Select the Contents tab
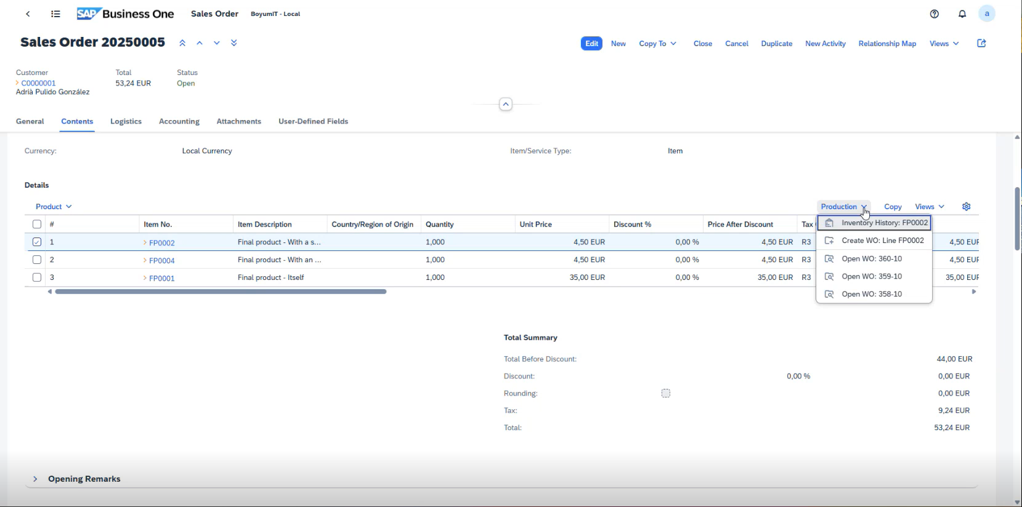1022x507 pixels. 77,121
